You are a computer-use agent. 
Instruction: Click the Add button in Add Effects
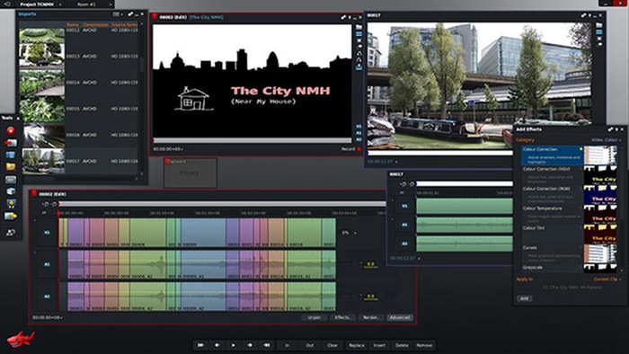click(x=524, y=298)
